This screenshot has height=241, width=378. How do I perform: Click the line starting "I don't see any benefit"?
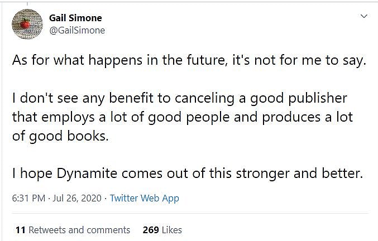(x=179, y=98)
